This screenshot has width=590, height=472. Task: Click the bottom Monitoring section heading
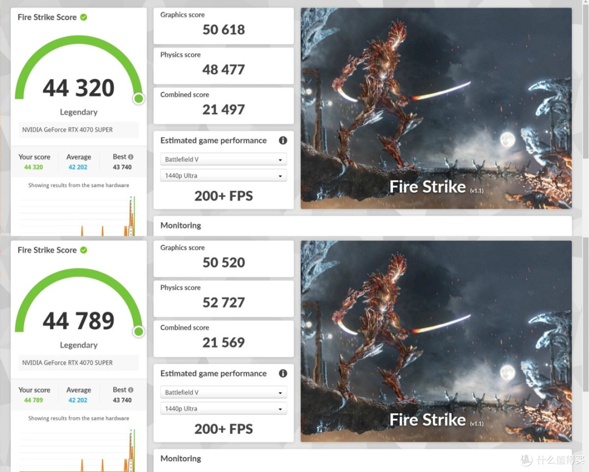(x=181, y=458)
